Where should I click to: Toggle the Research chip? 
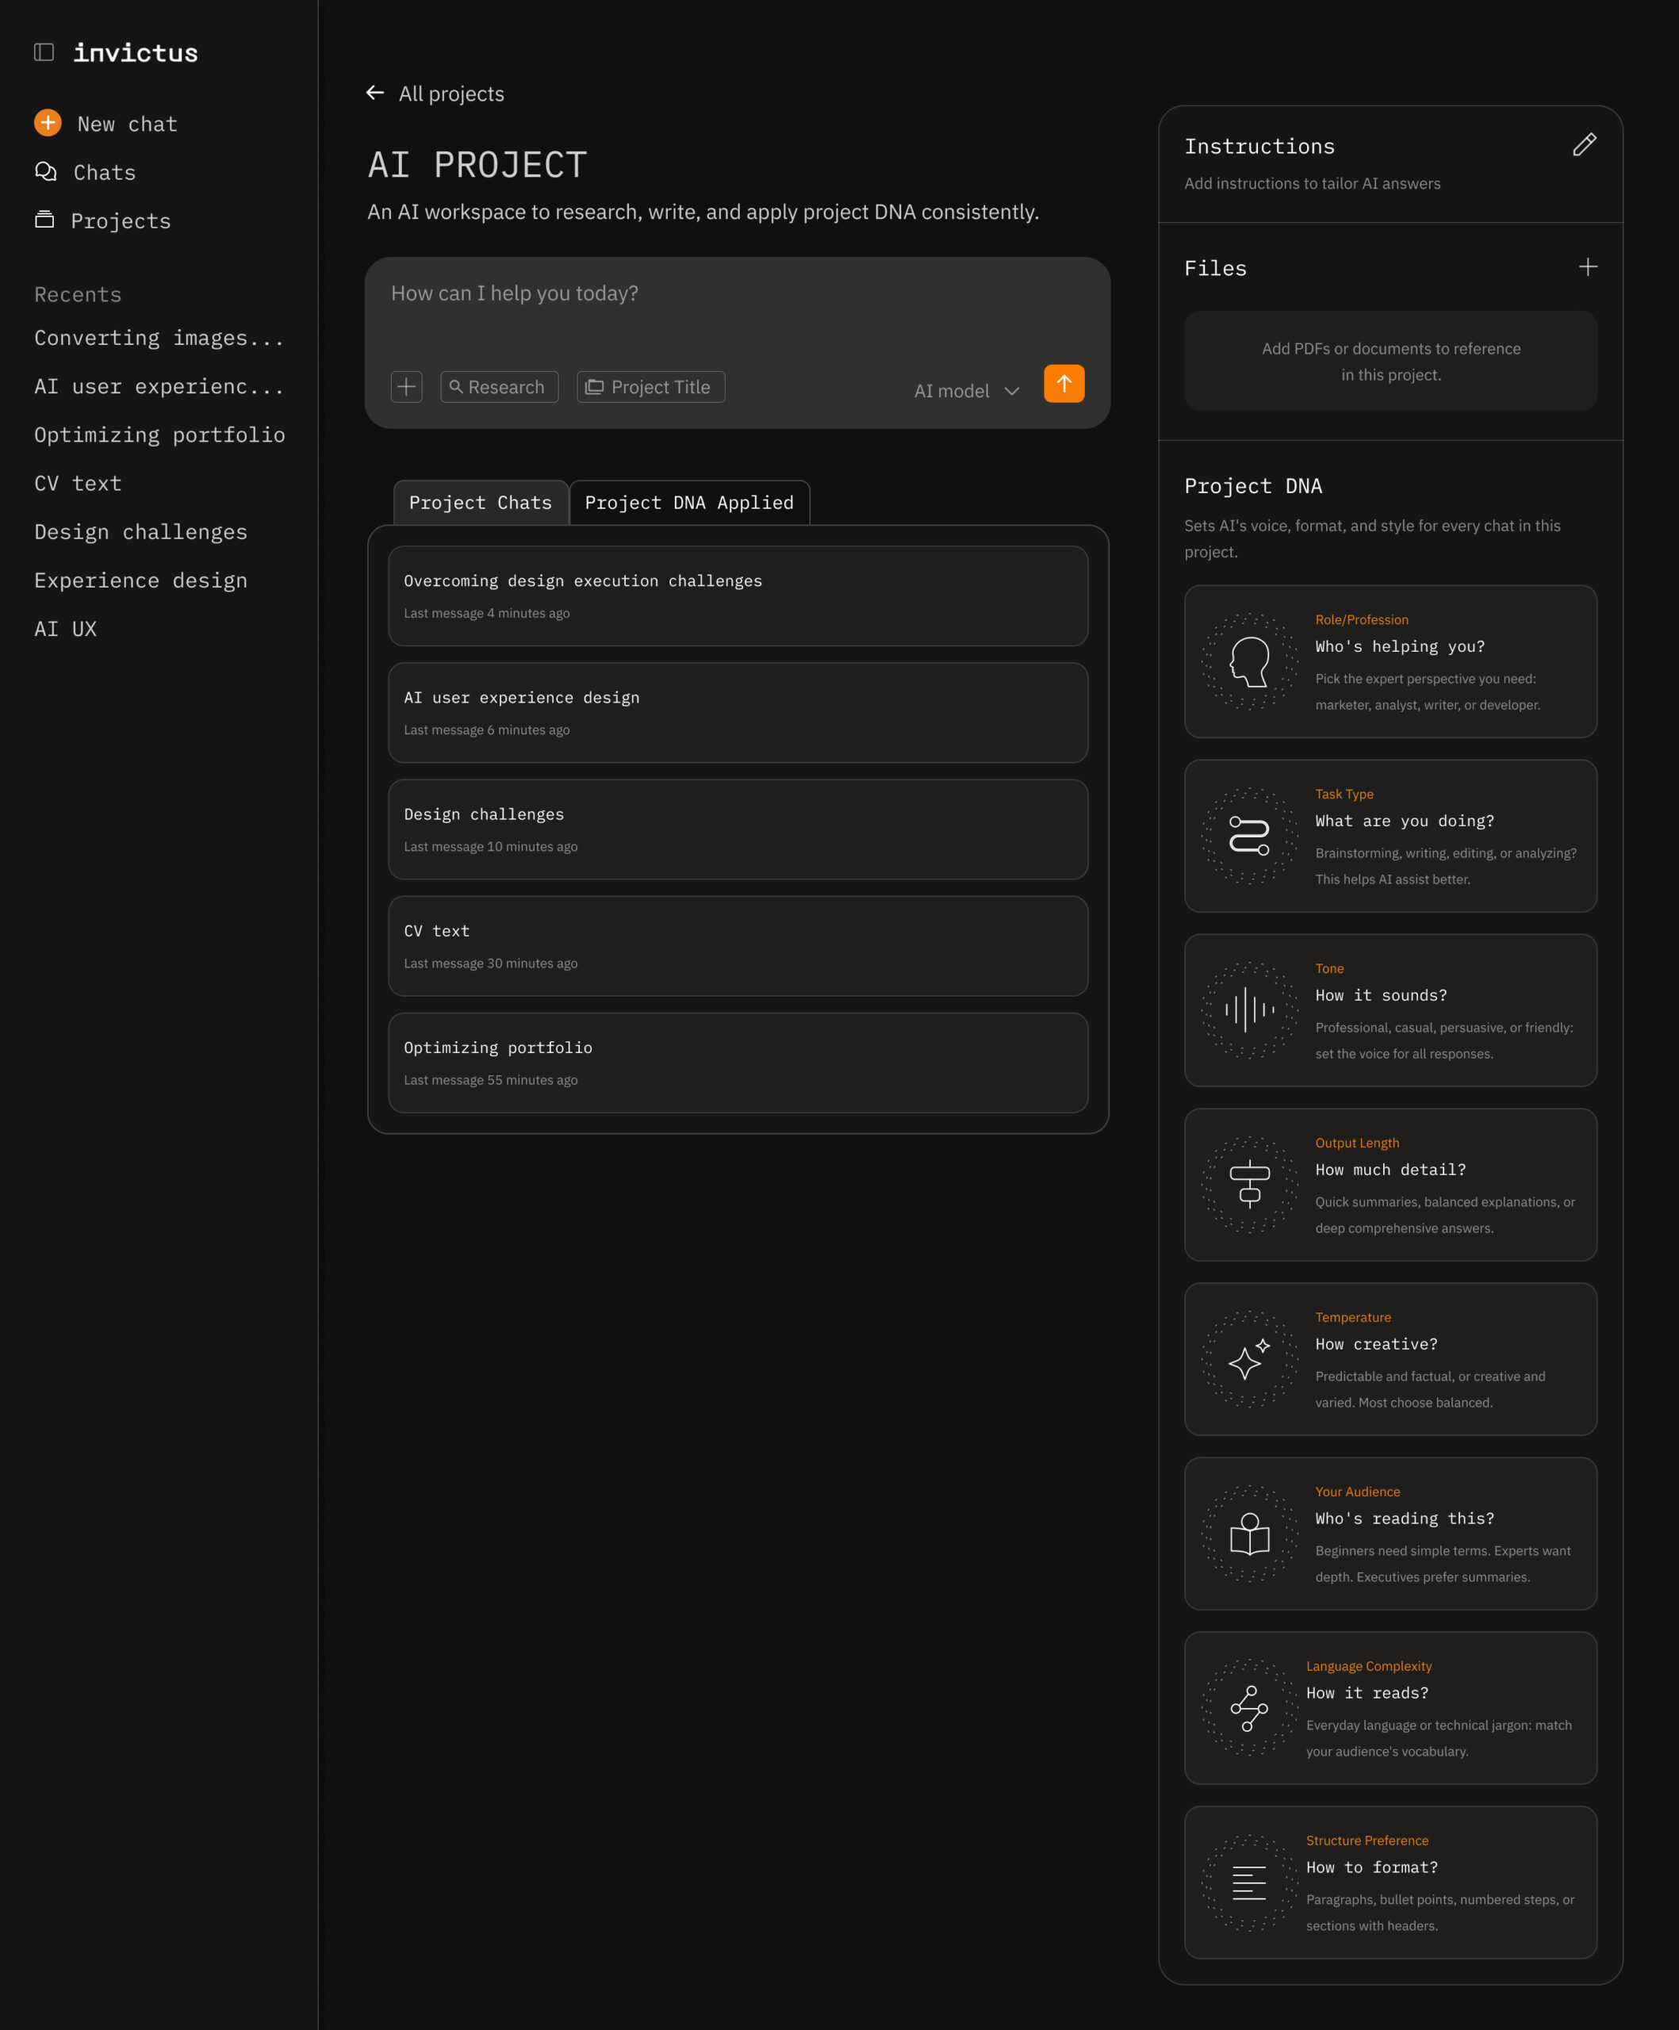point(499,387)
